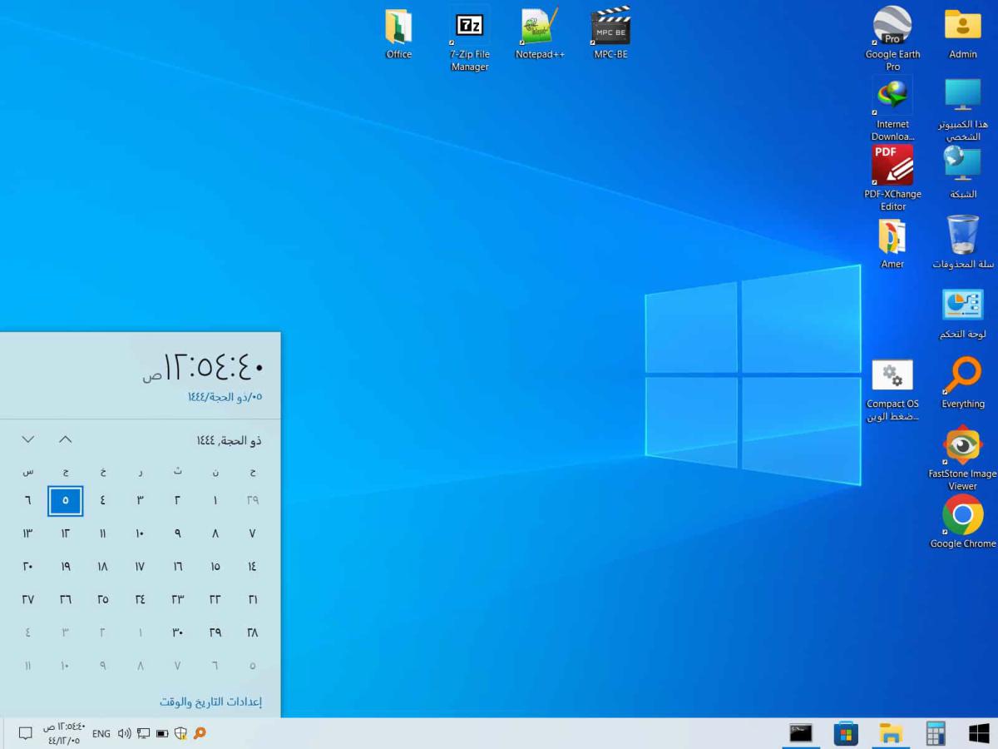Select the Everything search desktop icon
The height and width of the screenshot is (749, 998).
click(962, 376)
